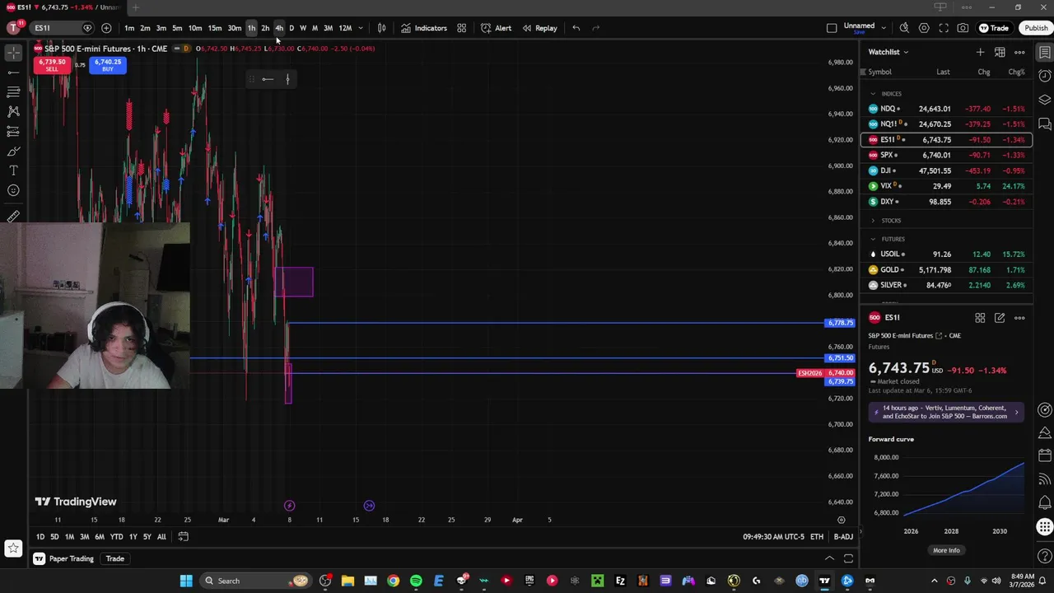Expand the STOCKS watchlist section
The height and width of the screenshot is (593, 1054).
pyautogui.click(x=873, y=221)
